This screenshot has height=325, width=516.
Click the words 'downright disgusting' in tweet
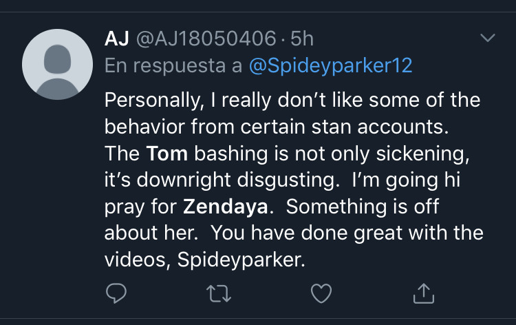pos(238,180)
